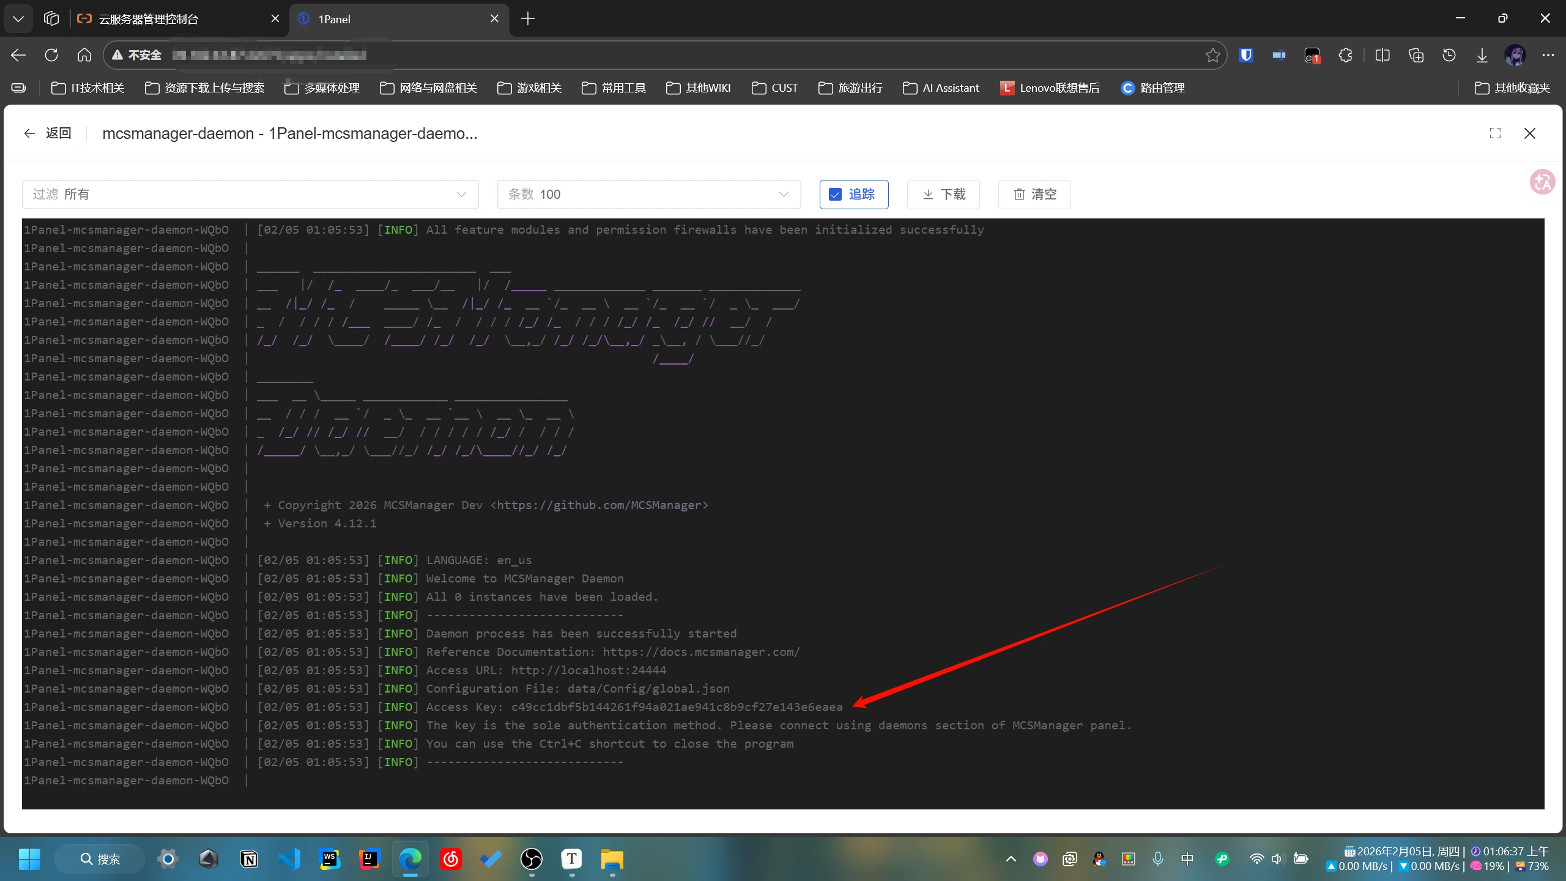Screen dimensions: 1566x881
Task: Refresh the current page
Action: pos(51,55)
